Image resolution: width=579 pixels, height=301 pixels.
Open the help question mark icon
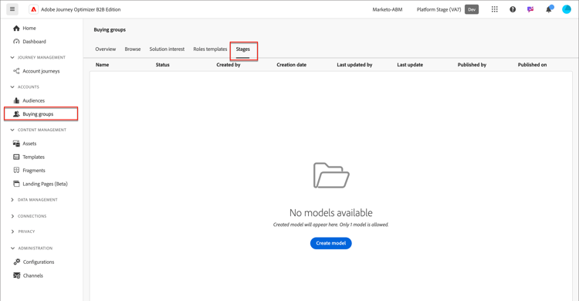[x=513, y=9]
